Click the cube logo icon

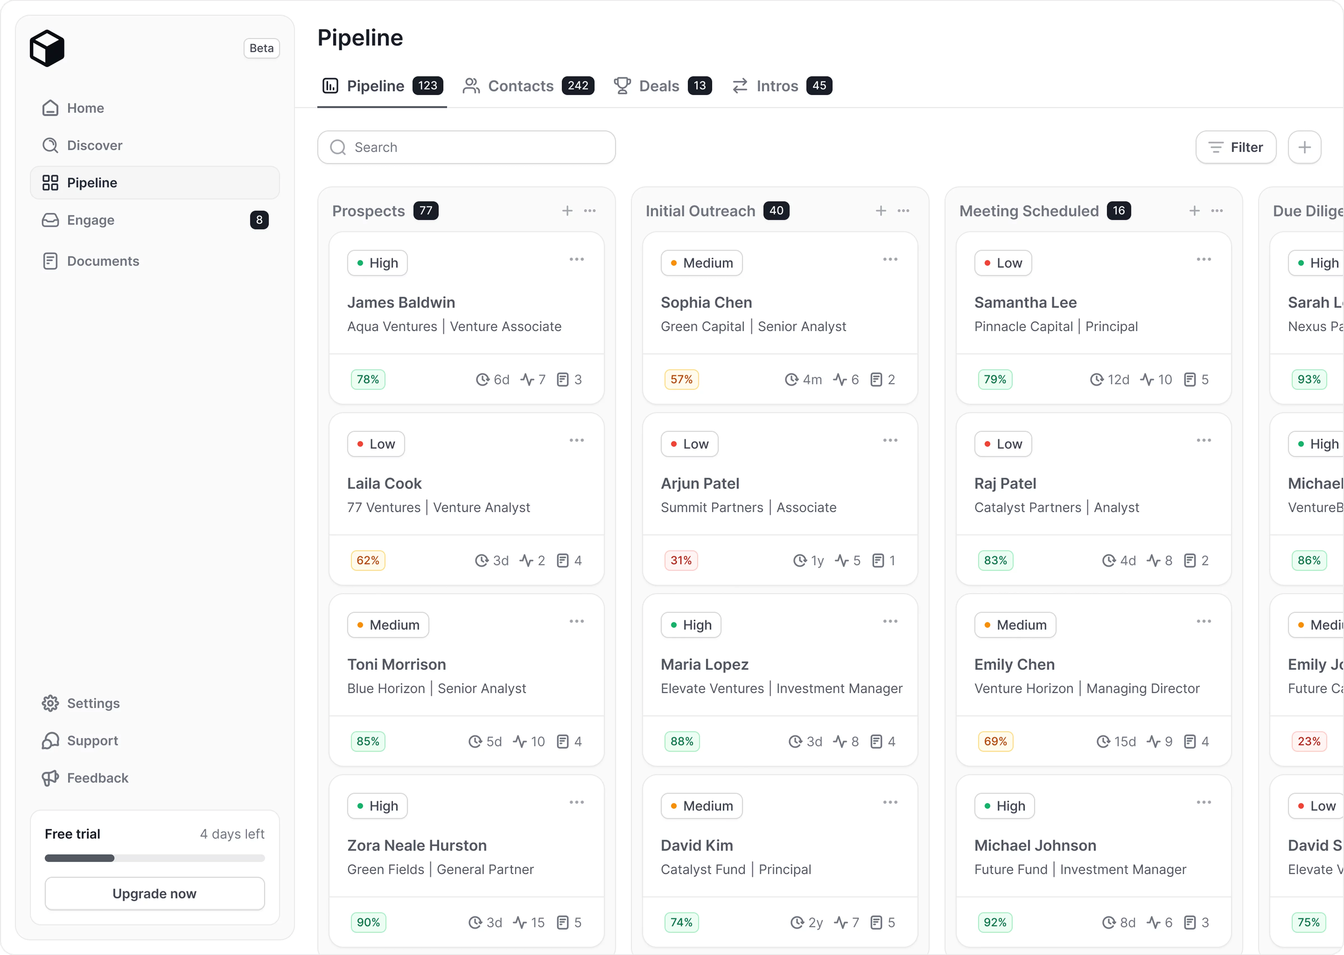point(47,48)
